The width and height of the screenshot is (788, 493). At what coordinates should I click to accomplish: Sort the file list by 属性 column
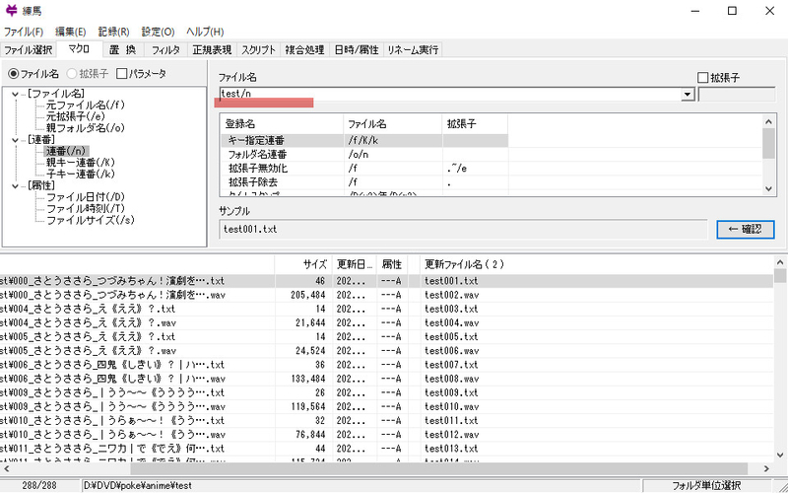pyautogui.click(x=392, y=264)
